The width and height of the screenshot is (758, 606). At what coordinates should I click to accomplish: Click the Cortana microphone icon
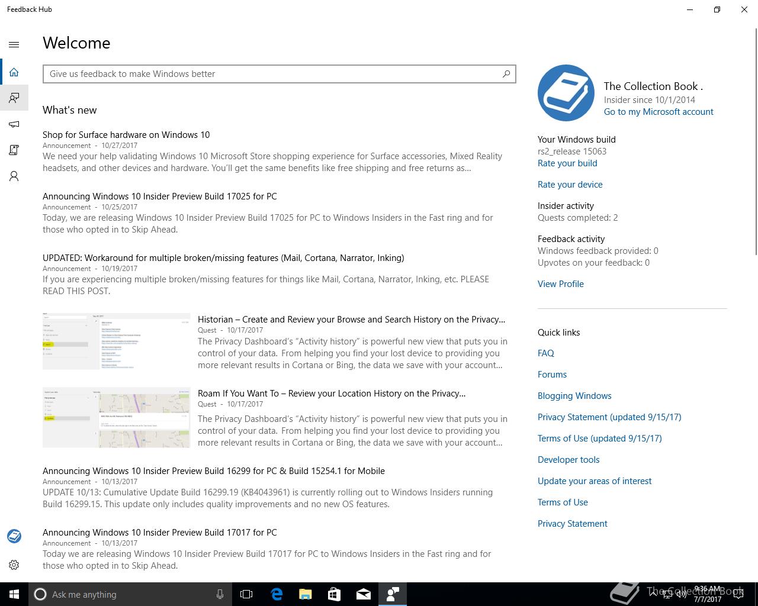click(x=220, y=594)
